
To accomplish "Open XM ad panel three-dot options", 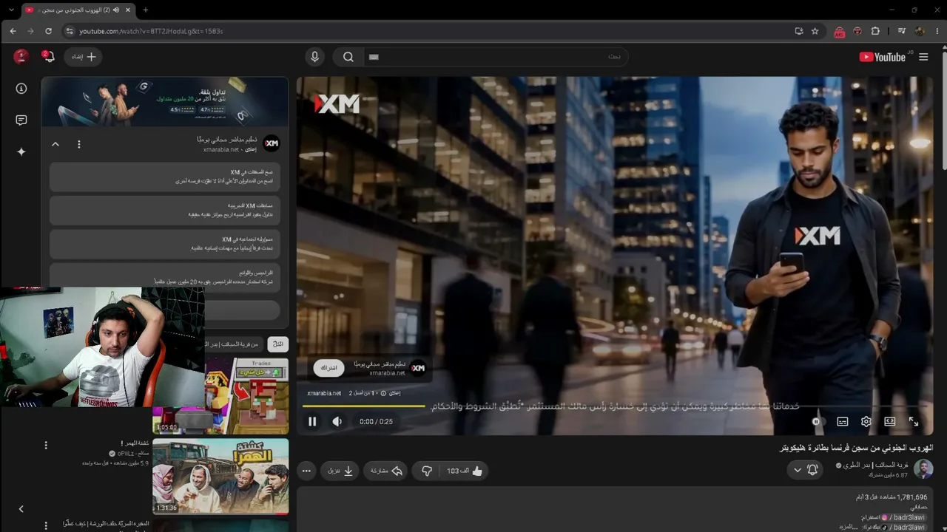I will click(79, 144).
